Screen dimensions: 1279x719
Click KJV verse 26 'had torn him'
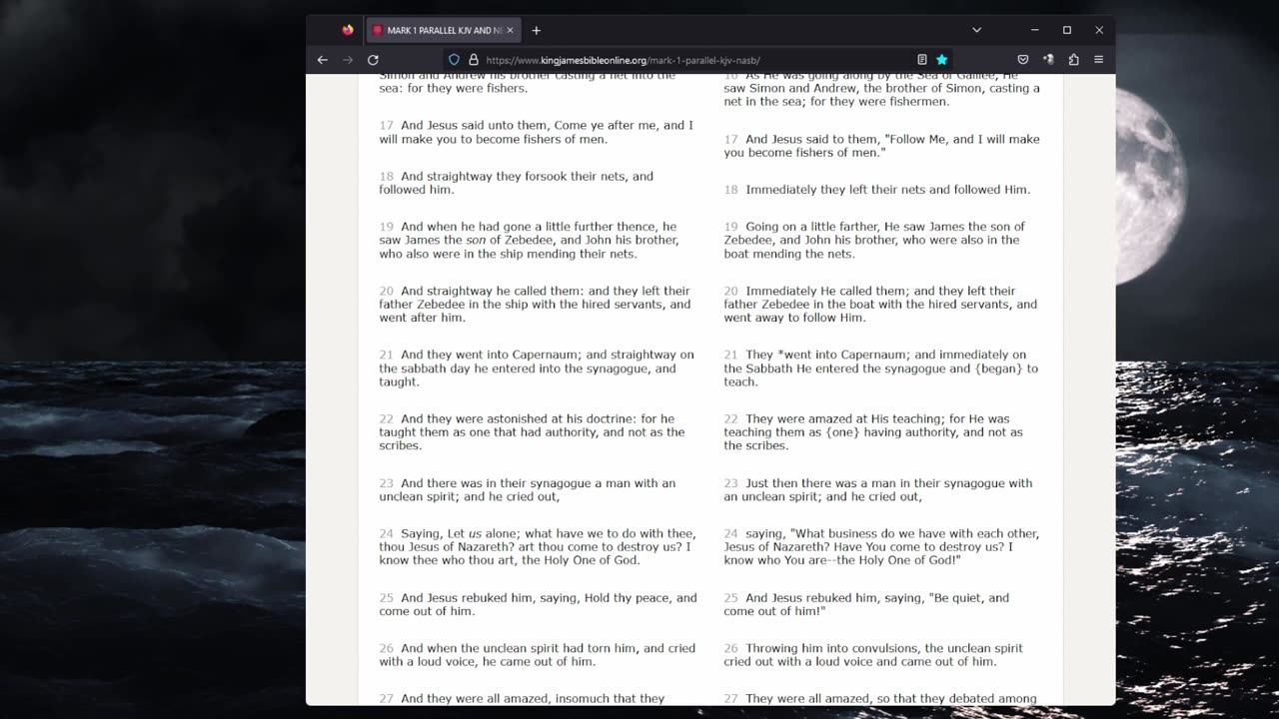pyautogui.click(x=537, y=654)
